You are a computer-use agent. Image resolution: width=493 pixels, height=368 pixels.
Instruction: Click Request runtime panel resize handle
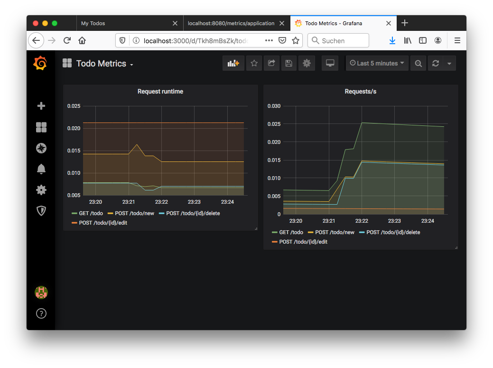pyautogui.click(x=256, y=229)
